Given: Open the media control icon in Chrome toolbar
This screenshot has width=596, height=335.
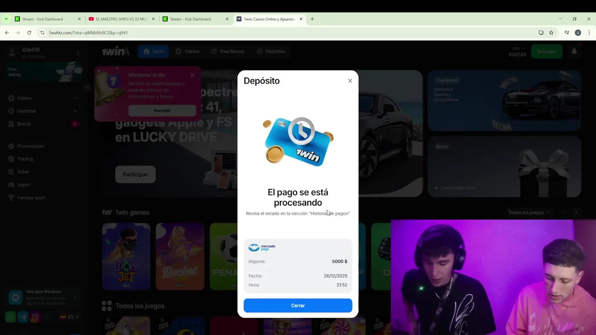Looking at the screenshot, I should pos(567,33).
